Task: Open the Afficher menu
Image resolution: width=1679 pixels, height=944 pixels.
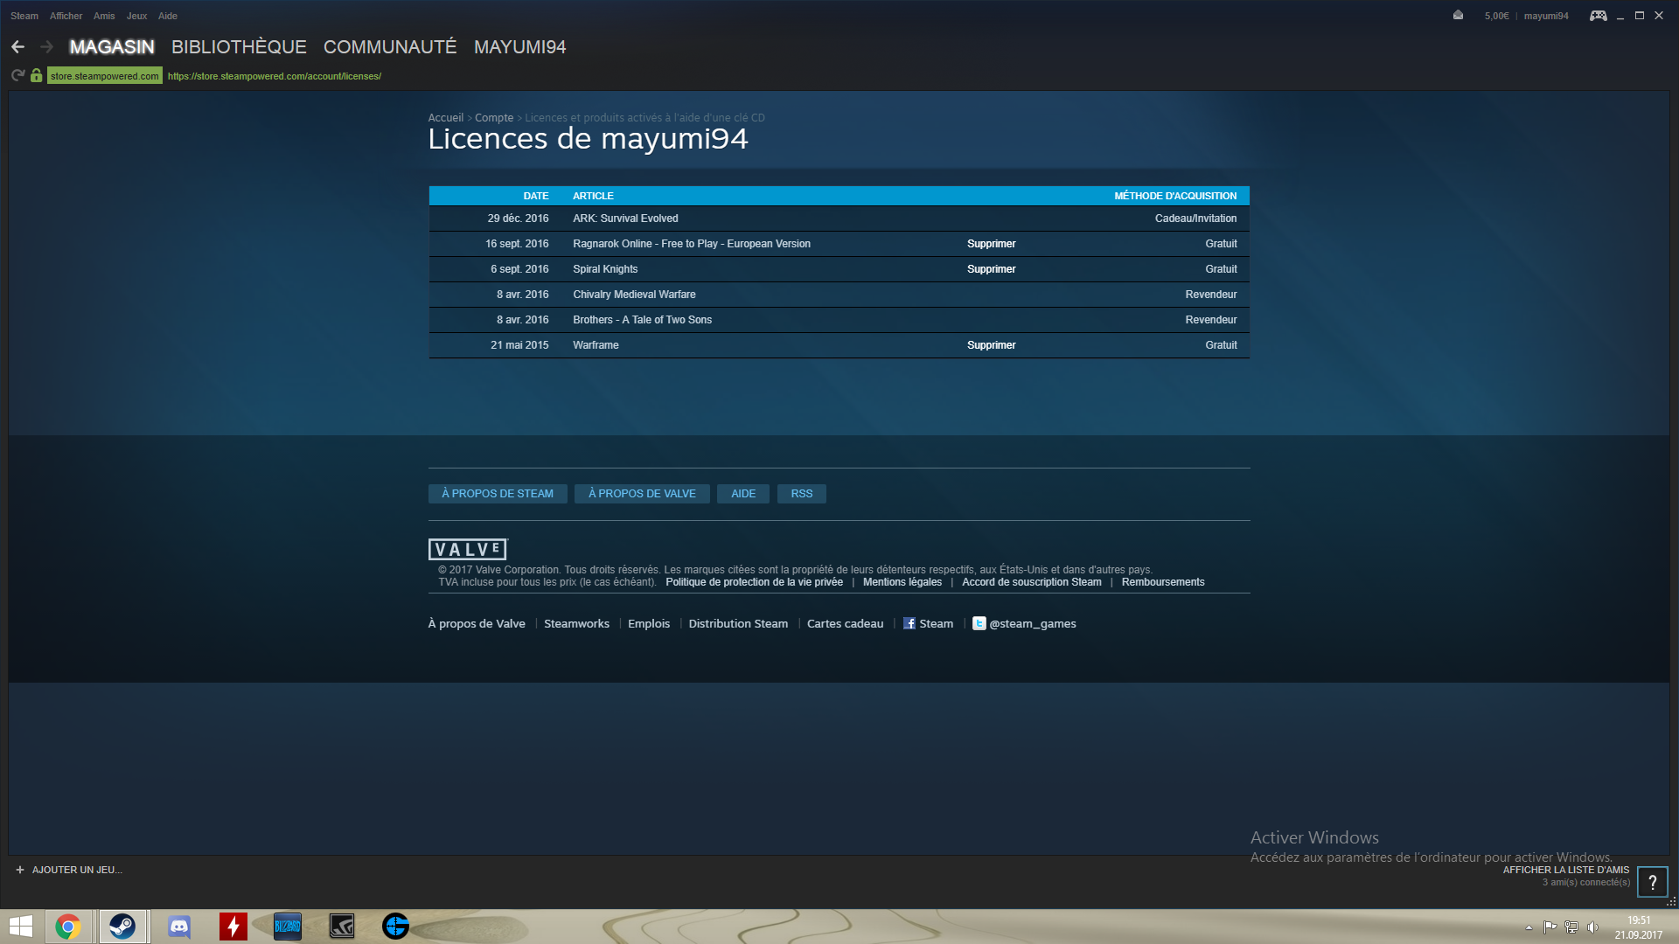Action: 66,16
